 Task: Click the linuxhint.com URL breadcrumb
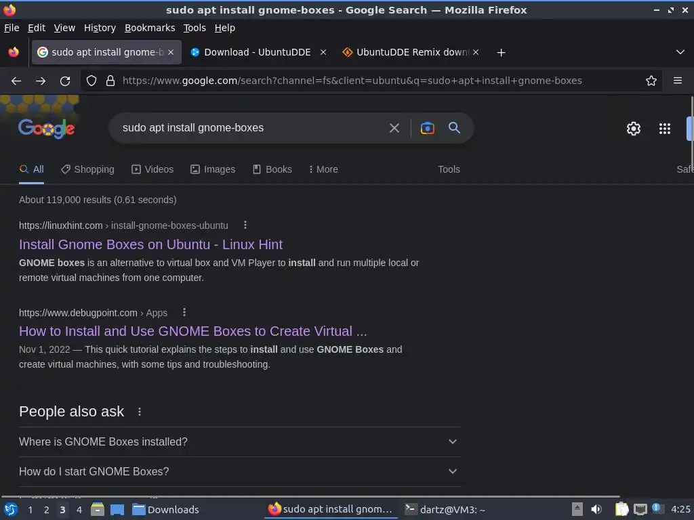point(123,225)
